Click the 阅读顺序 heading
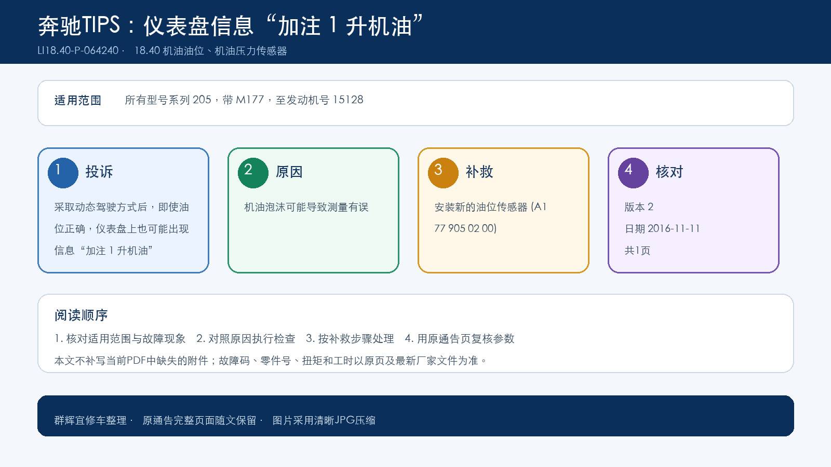Image resolution: width=831 pixels, height=467 pixels. [81, 315]
